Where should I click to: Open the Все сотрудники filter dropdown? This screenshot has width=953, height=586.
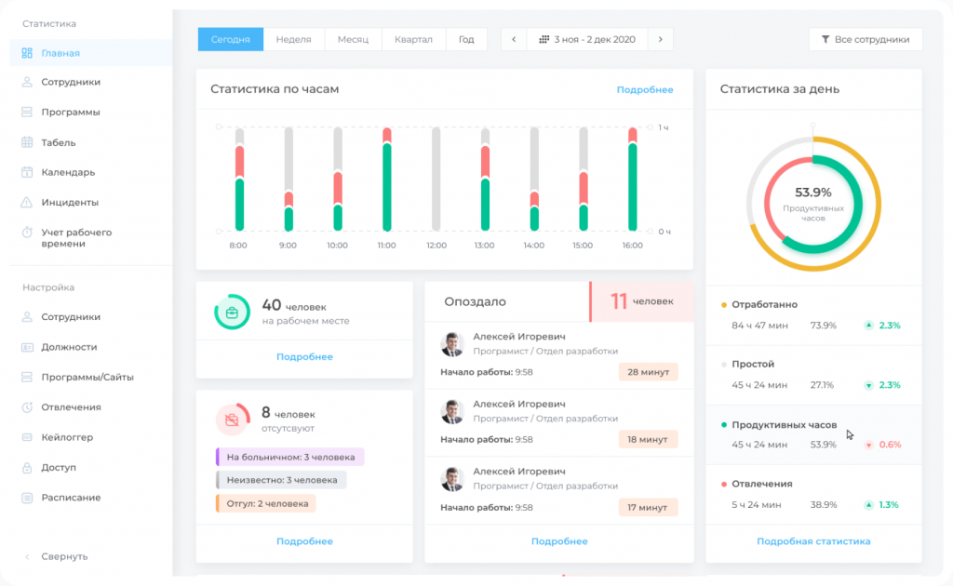click(866, 39)
